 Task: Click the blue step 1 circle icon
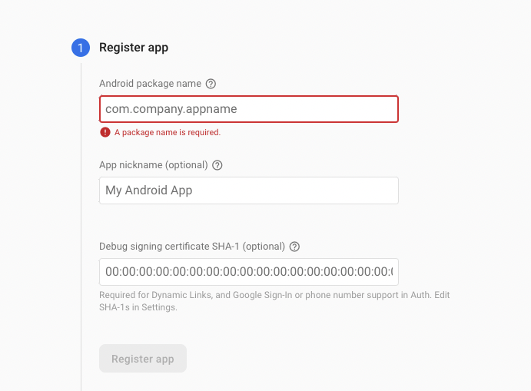[x=81, y=48]
